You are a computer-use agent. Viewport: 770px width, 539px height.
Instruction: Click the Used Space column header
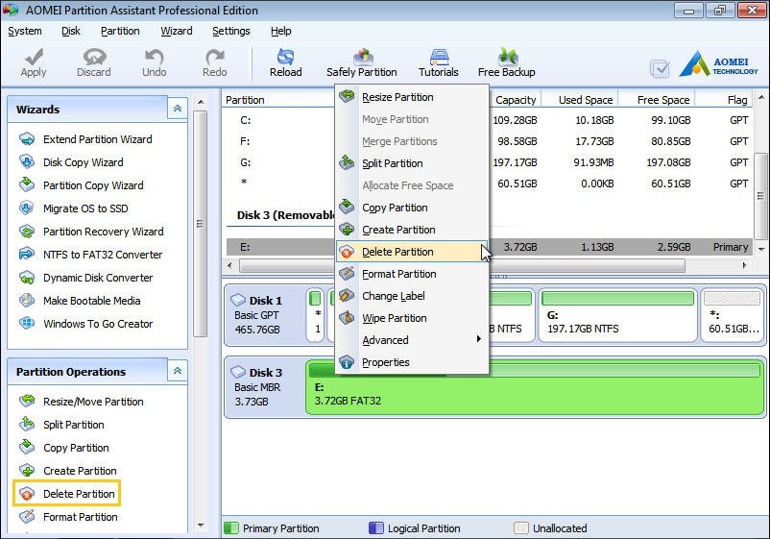580,100
